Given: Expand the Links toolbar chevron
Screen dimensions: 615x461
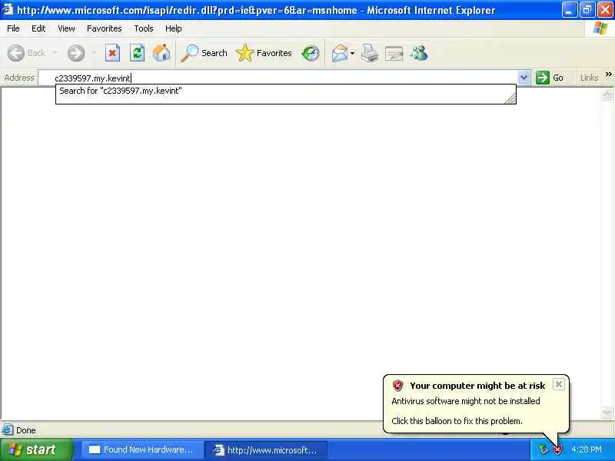Looking at the screenshot, I should [x=608, y=75].
